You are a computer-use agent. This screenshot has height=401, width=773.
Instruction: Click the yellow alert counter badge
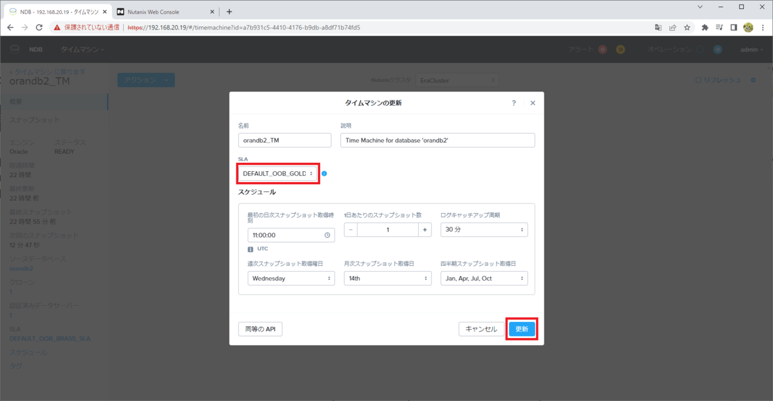pyautogui.click(x=621, y=49)
